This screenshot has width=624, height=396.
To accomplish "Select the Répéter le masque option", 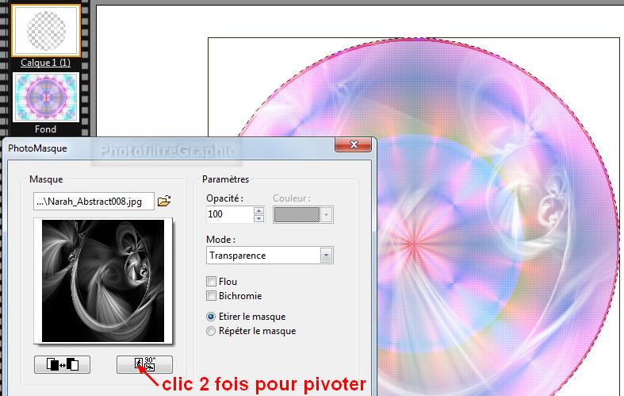I will coord(211,331).
